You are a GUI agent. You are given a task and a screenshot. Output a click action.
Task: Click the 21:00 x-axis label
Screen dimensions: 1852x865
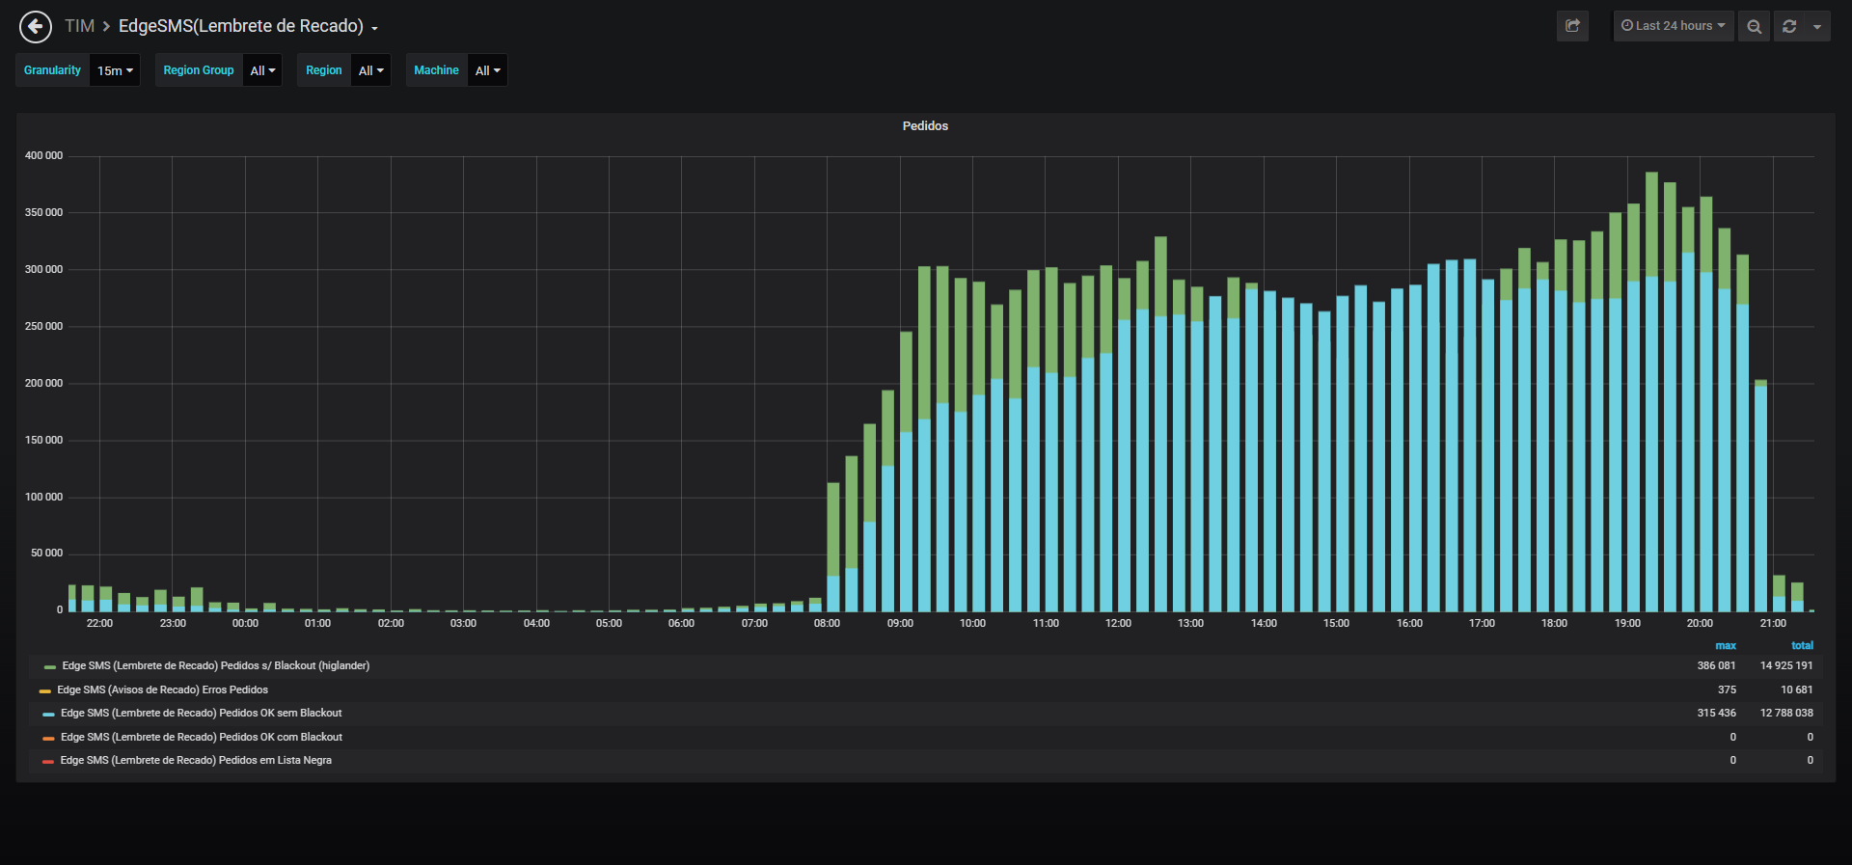pos(1773,623)
